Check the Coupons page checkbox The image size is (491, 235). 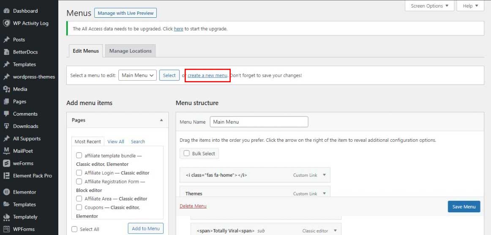point(79,207)
